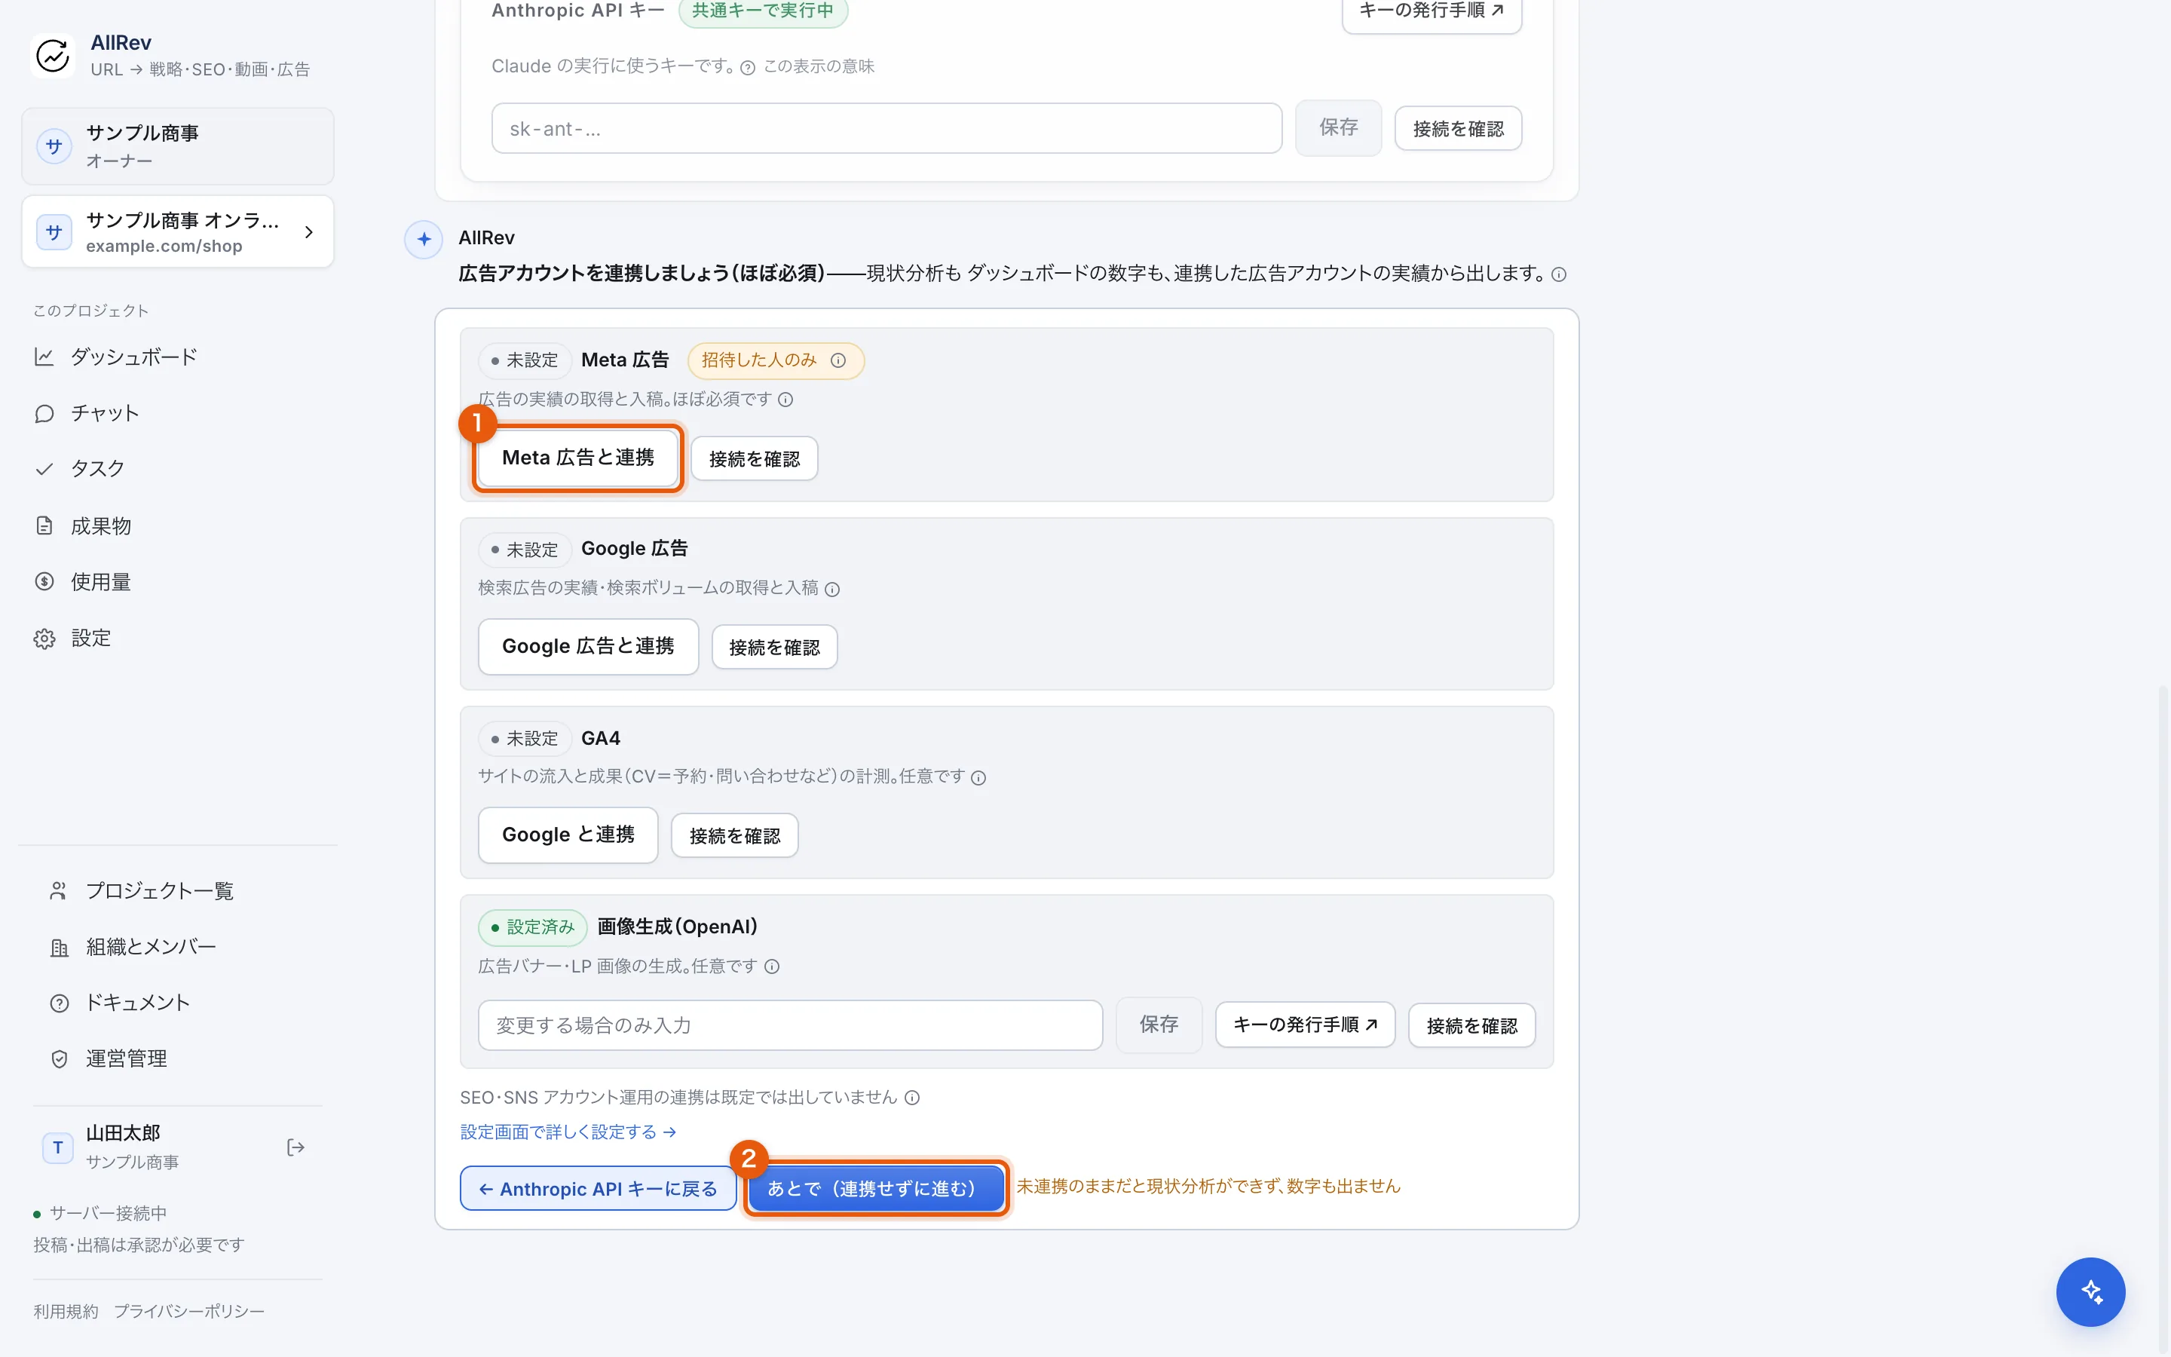This screenshot has width=2171, height=1357.
Task: Click the logout icon next to 山田太郎
Action: click(x=295, y=1147)
